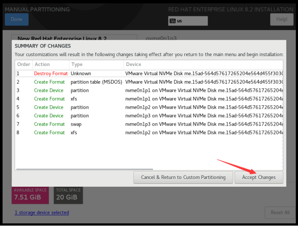This screenshot has height=226, width=298.
Task: Click the Device column header
Action: coord(203,64)
